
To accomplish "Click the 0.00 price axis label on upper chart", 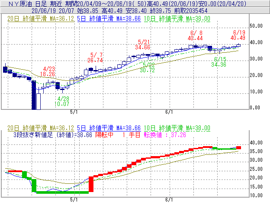I will 255,108.
